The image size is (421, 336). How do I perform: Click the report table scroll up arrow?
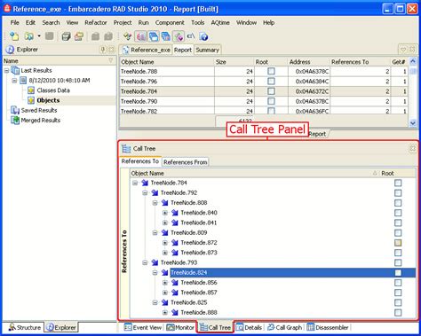coord(413,61)
